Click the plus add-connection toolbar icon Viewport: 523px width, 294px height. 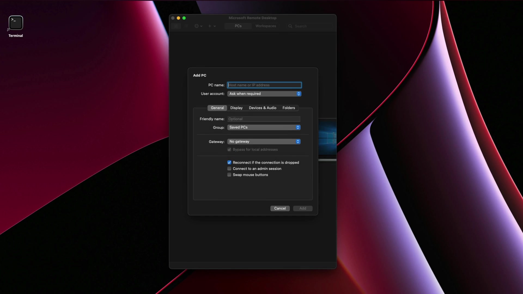(210, 26)
